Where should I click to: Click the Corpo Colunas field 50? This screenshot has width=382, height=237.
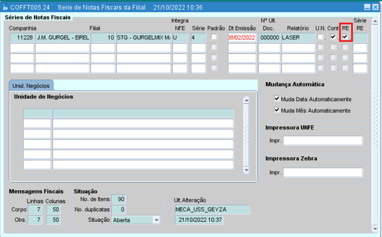(x=53, y=209)
